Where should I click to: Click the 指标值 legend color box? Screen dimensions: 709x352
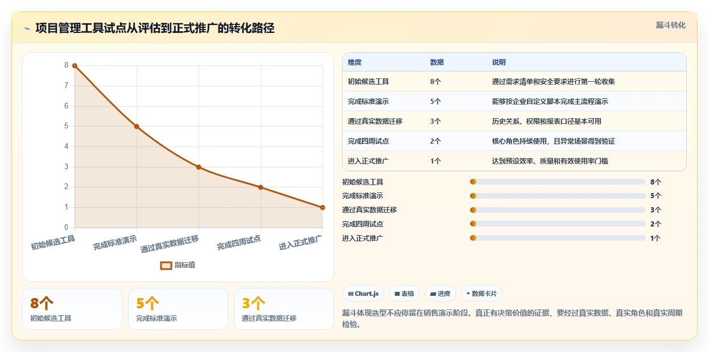click(x=166, y=265)
